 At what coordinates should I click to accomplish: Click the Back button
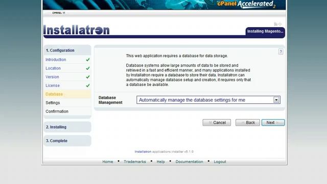click(x=248, y=123)
